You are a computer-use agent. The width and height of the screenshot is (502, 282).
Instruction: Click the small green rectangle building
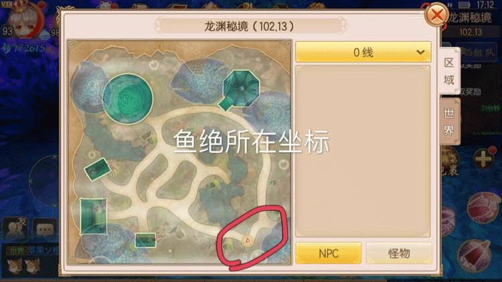click(x=145, y=240)
